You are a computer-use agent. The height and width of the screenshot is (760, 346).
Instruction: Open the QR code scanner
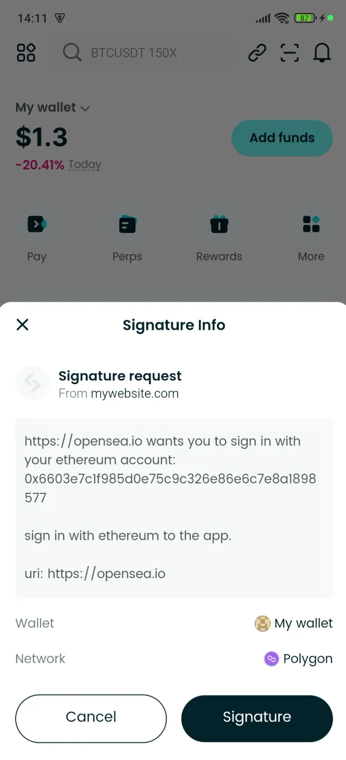pos(290,53)
